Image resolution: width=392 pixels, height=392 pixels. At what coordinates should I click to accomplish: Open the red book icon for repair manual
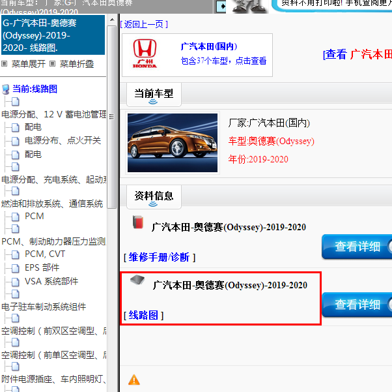(x=138, y=222)
